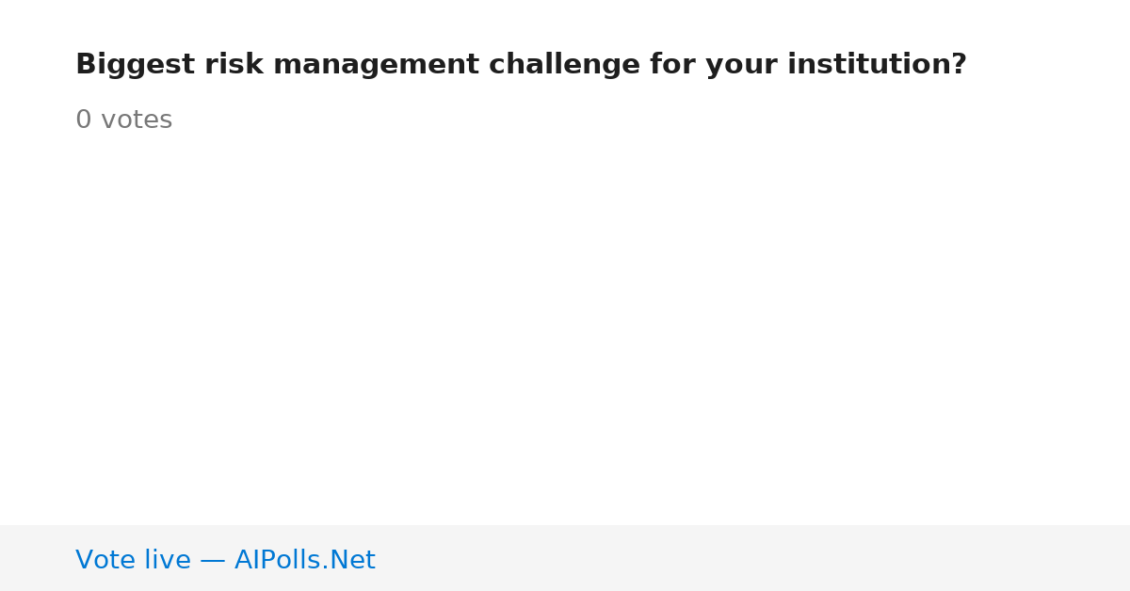Click the empty poll results area
The image size is (1130, 591).
tap(565, 329)
